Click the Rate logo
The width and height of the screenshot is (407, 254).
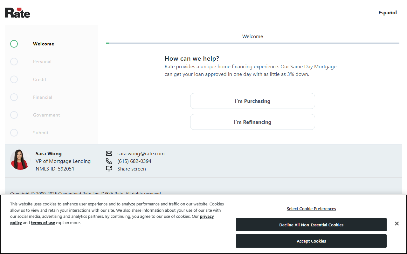pyautogui.click(x=18, y=13)
